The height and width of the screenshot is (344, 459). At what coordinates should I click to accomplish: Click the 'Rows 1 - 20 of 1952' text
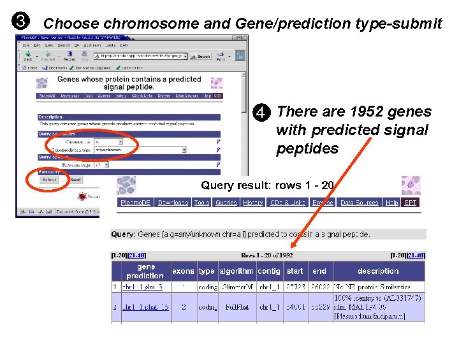(x=267, y=255)
